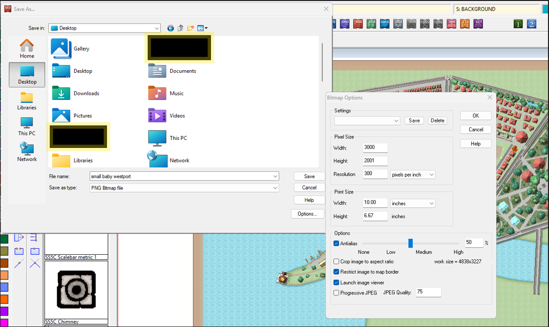Select Downloads folder in file list
Viewport: 549px width, 327px height.
[75, 93]
